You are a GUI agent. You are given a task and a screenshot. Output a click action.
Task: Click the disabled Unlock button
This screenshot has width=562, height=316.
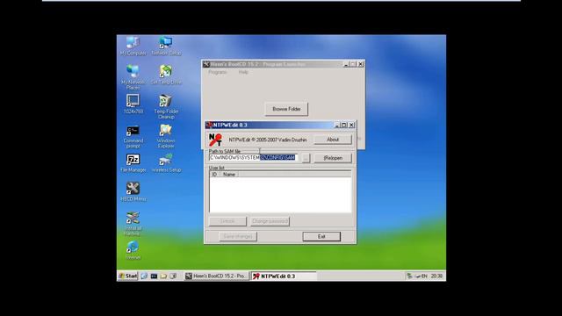[x=227, y=221]
